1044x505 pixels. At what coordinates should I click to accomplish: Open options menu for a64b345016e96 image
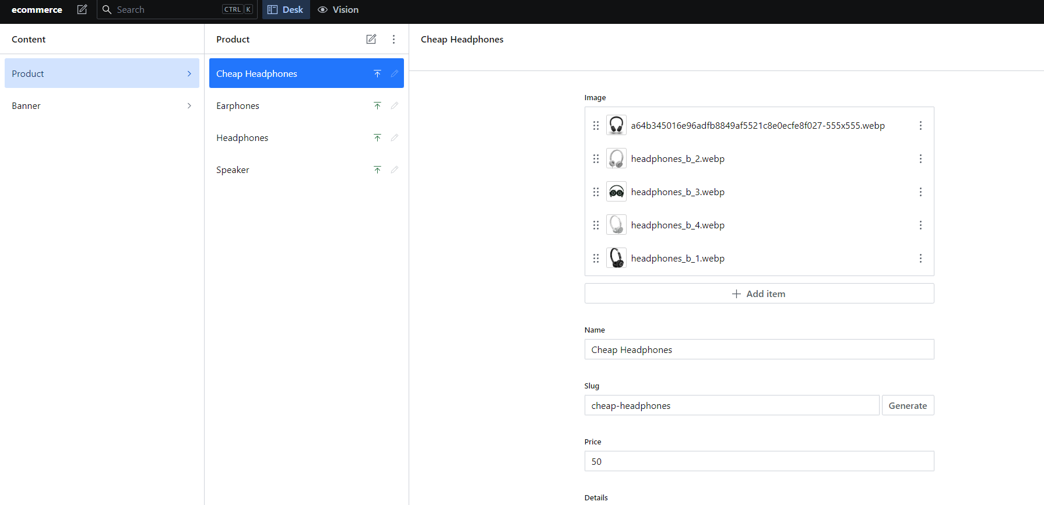tap(920, 125)
